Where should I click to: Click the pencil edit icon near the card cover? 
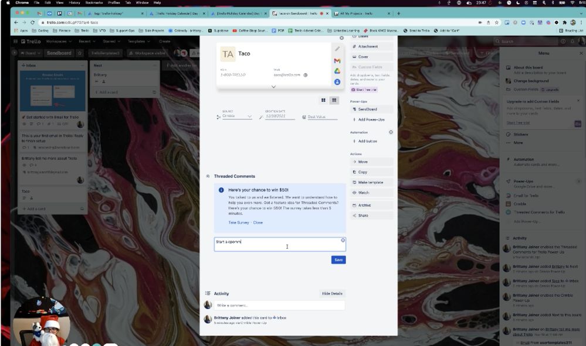pos(337,49)
